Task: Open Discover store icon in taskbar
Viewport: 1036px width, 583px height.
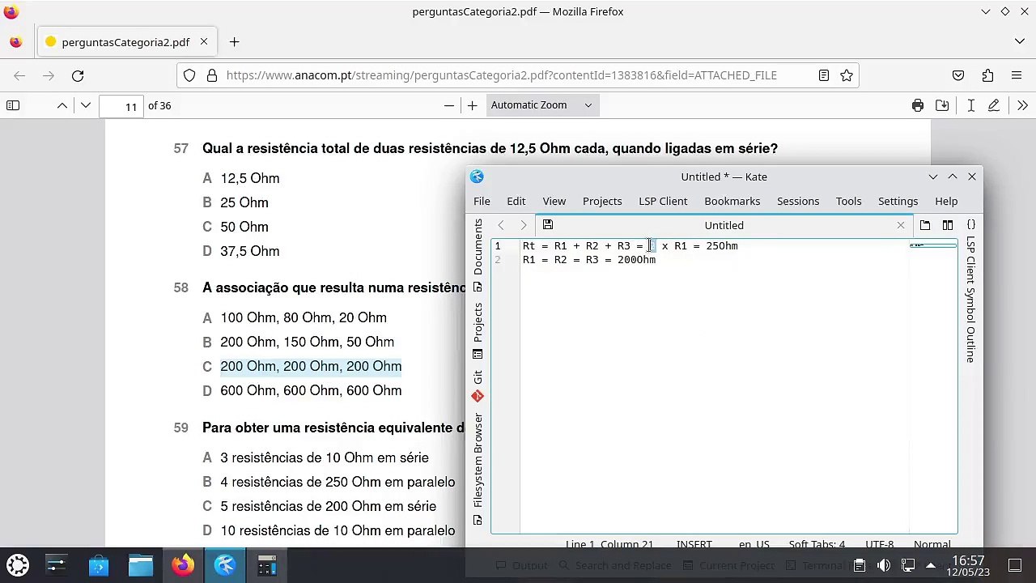Action: (99, 565)
